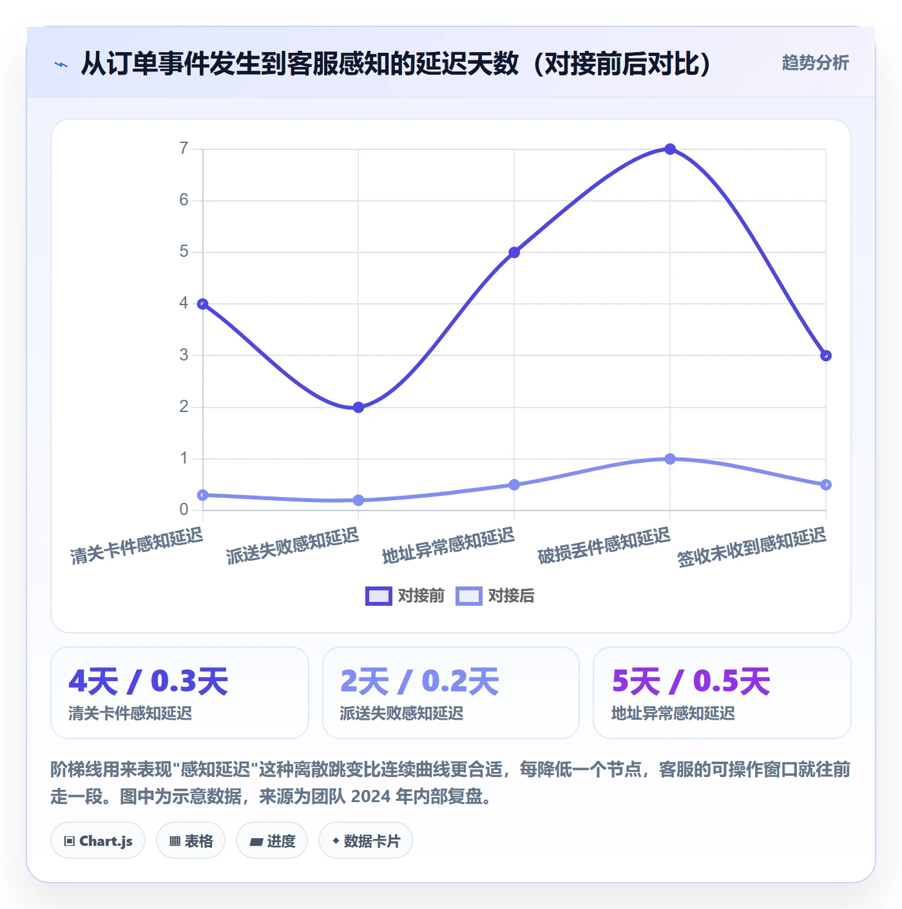Select the 数据卡片 tag chip
The width and height of the screenshot is (902, 909).
(366, 841)
